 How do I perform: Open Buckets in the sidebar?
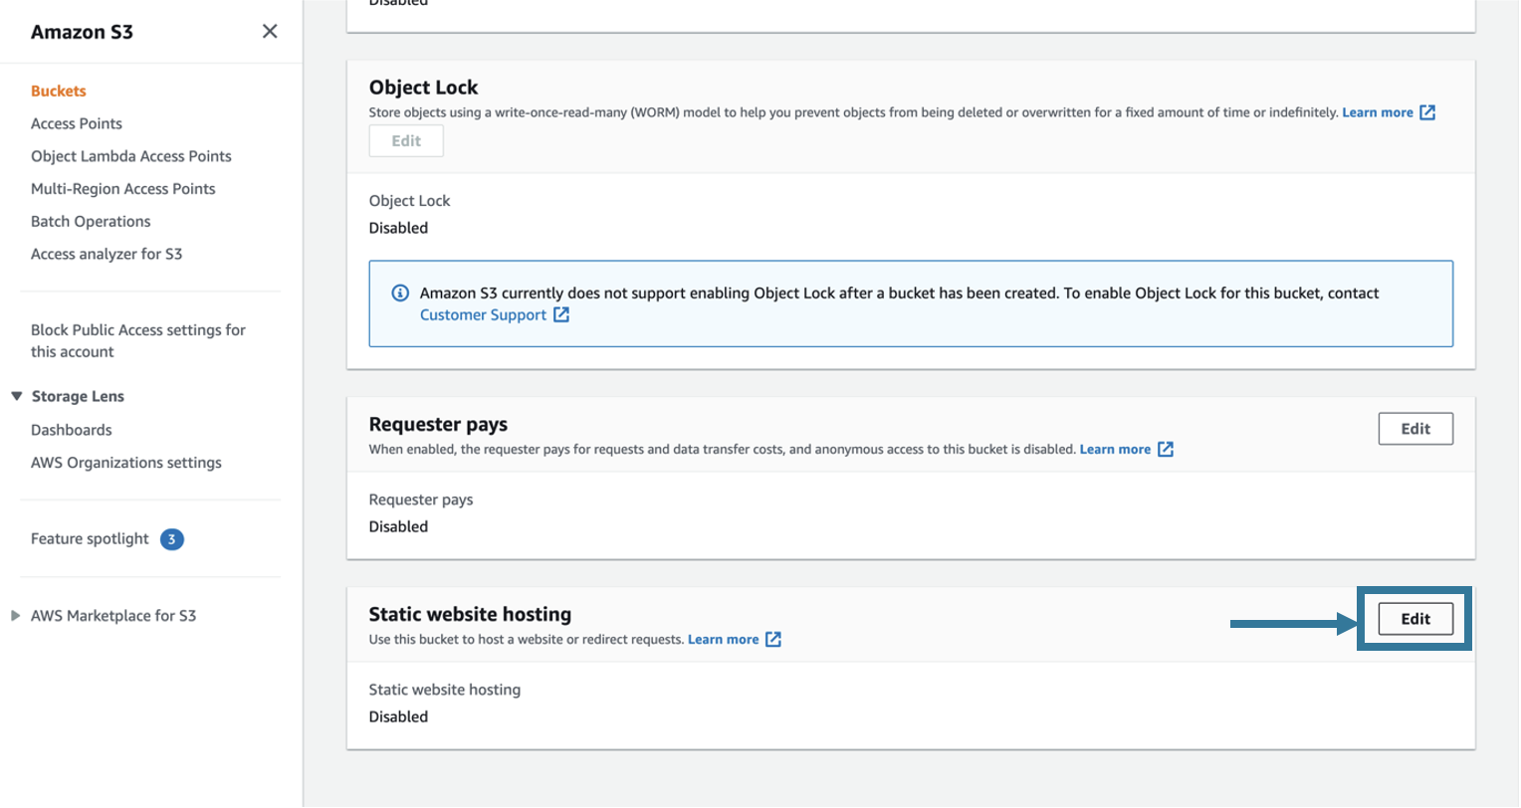click(58, 91)
